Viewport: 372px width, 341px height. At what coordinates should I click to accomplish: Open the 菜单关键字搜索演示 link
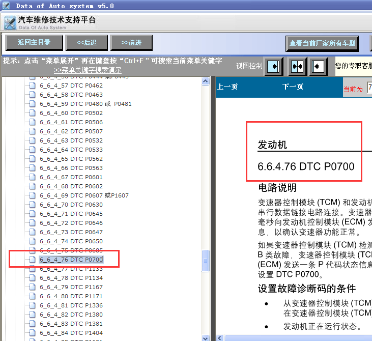pos(88,70)
